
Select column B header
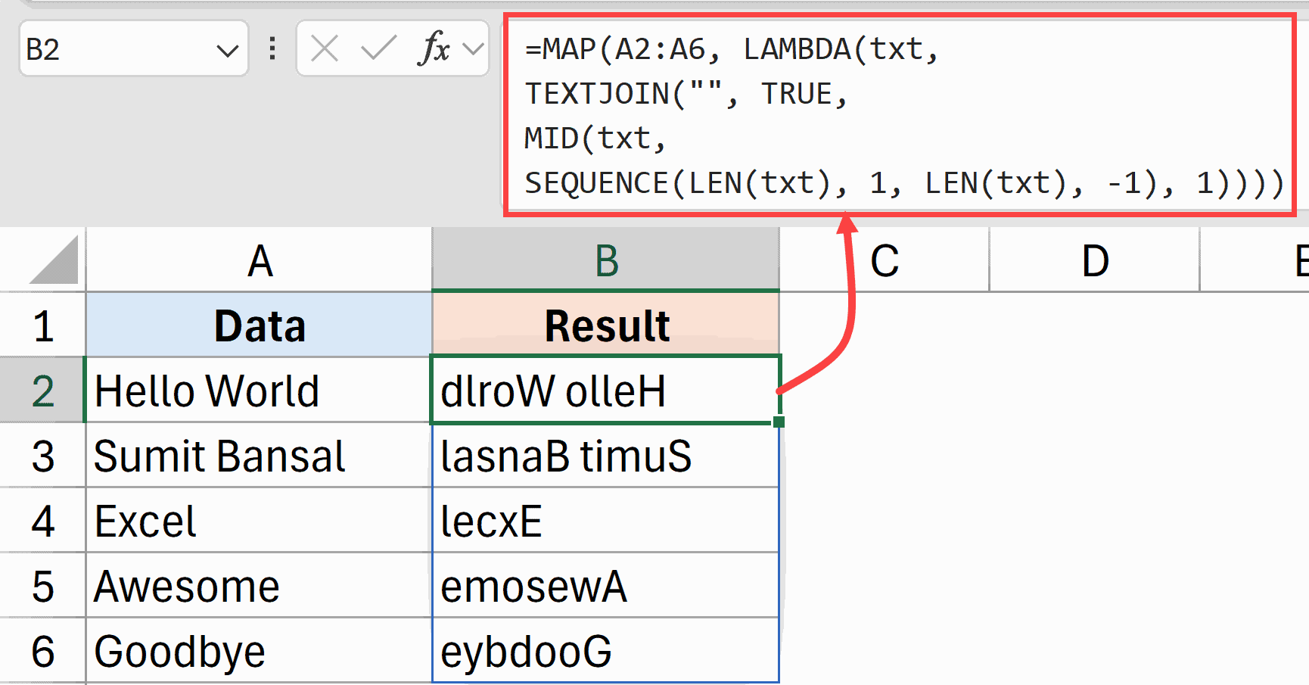tap(605, 260)
